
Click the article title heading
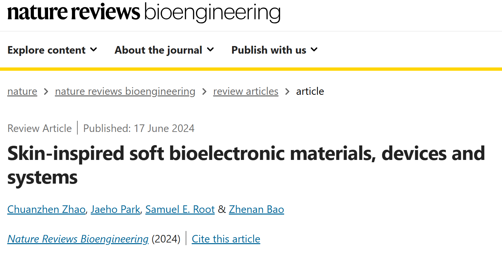(246, 165)
